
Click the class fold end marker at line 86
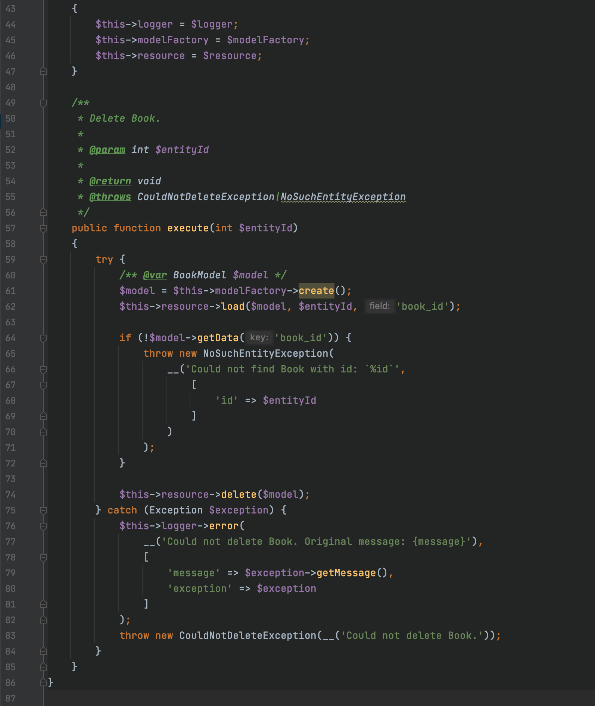(x=43, y=682)
